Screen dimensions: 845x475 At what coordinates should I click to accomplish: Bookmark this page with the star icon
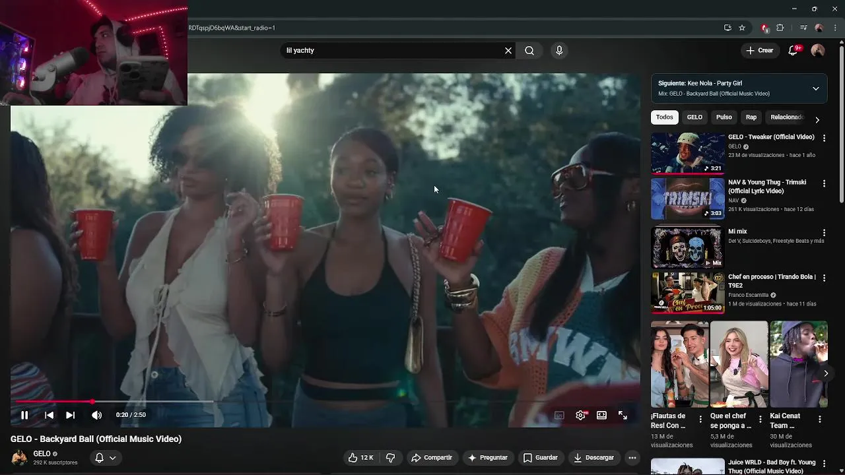(x=742, y=28)
